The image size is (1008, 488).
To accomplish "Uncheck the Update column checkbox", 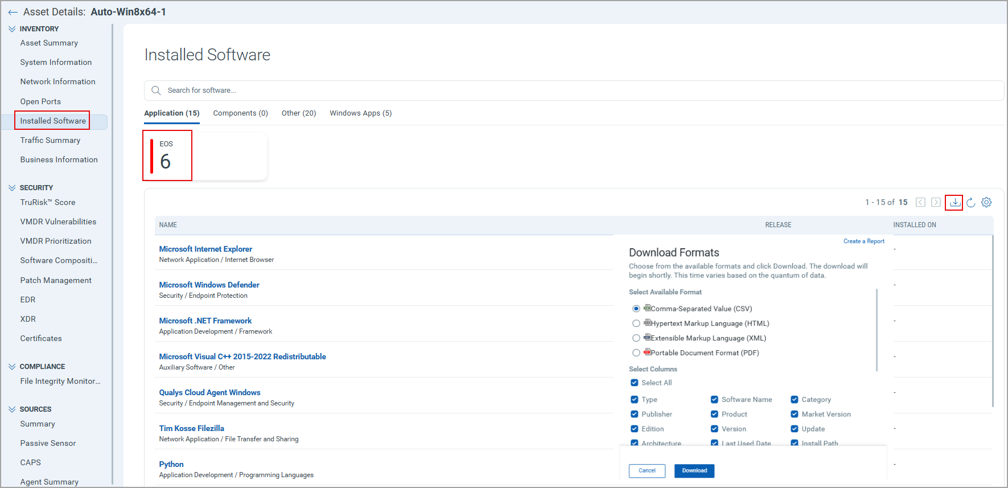I will click(795, 429).
